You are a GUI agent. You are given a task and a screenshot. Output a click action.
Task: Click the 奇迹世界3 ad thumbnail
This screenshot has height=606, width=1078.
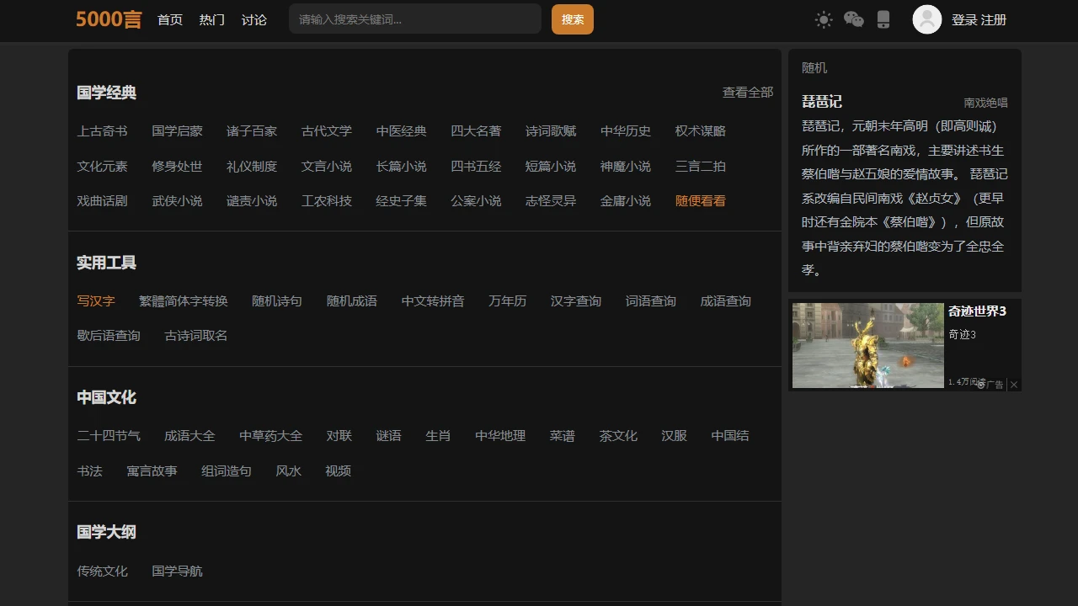(867, 345)
